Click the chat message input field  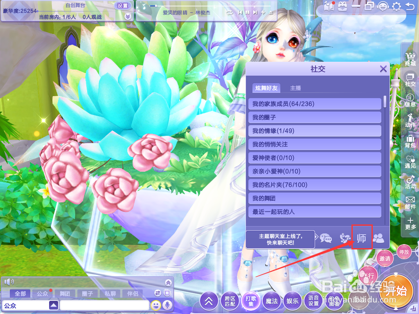104,305
